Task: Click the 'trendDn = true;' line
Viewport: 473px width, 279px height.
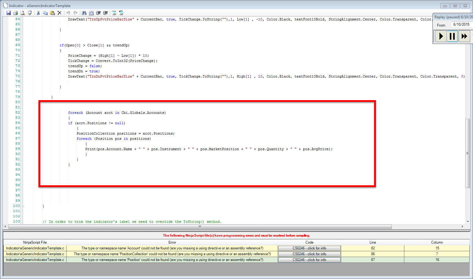Action: coord(84,71)
